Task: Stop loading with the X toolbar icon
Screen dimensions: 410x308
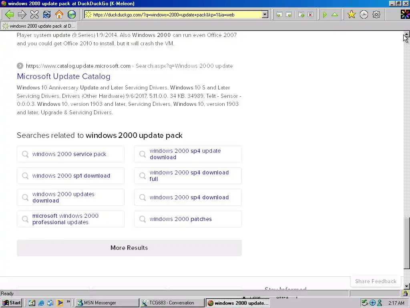Action: point(34,14)
